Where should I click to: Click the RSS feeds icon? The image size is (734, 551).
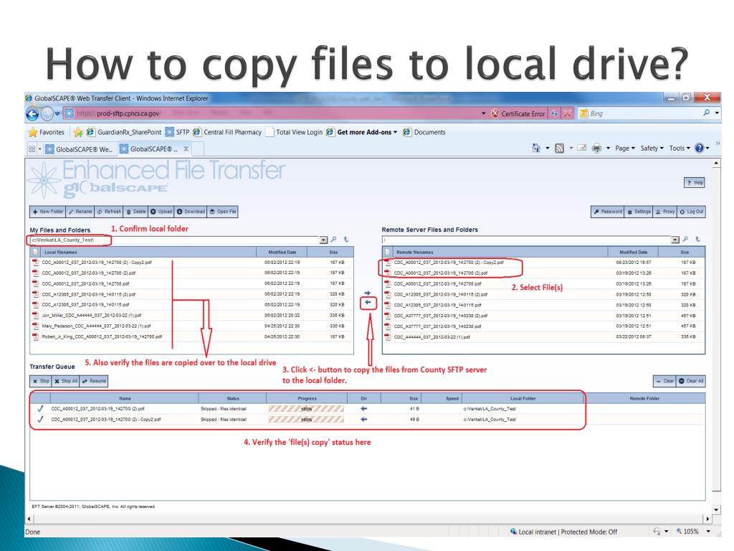(559, 149)
